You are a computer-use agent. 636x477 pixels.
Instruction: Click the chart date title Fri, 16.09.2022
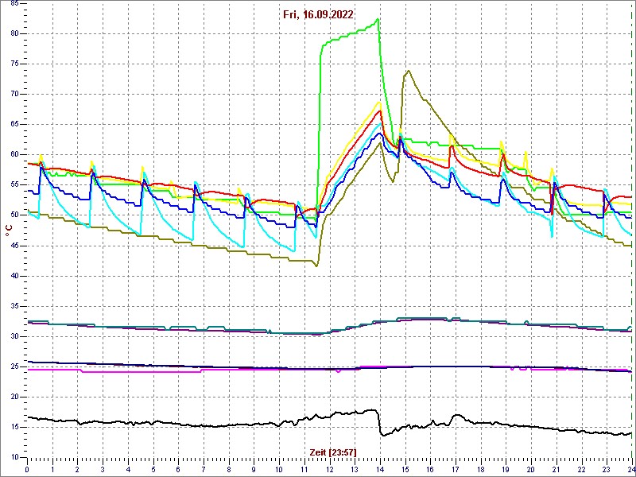tap(319, 15)
